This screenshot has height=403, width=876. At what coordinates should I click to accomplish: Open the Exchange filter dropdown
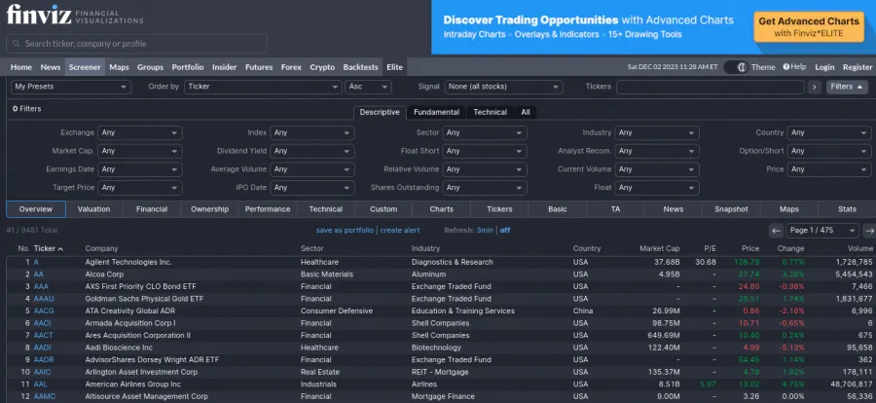click(139, 133)
